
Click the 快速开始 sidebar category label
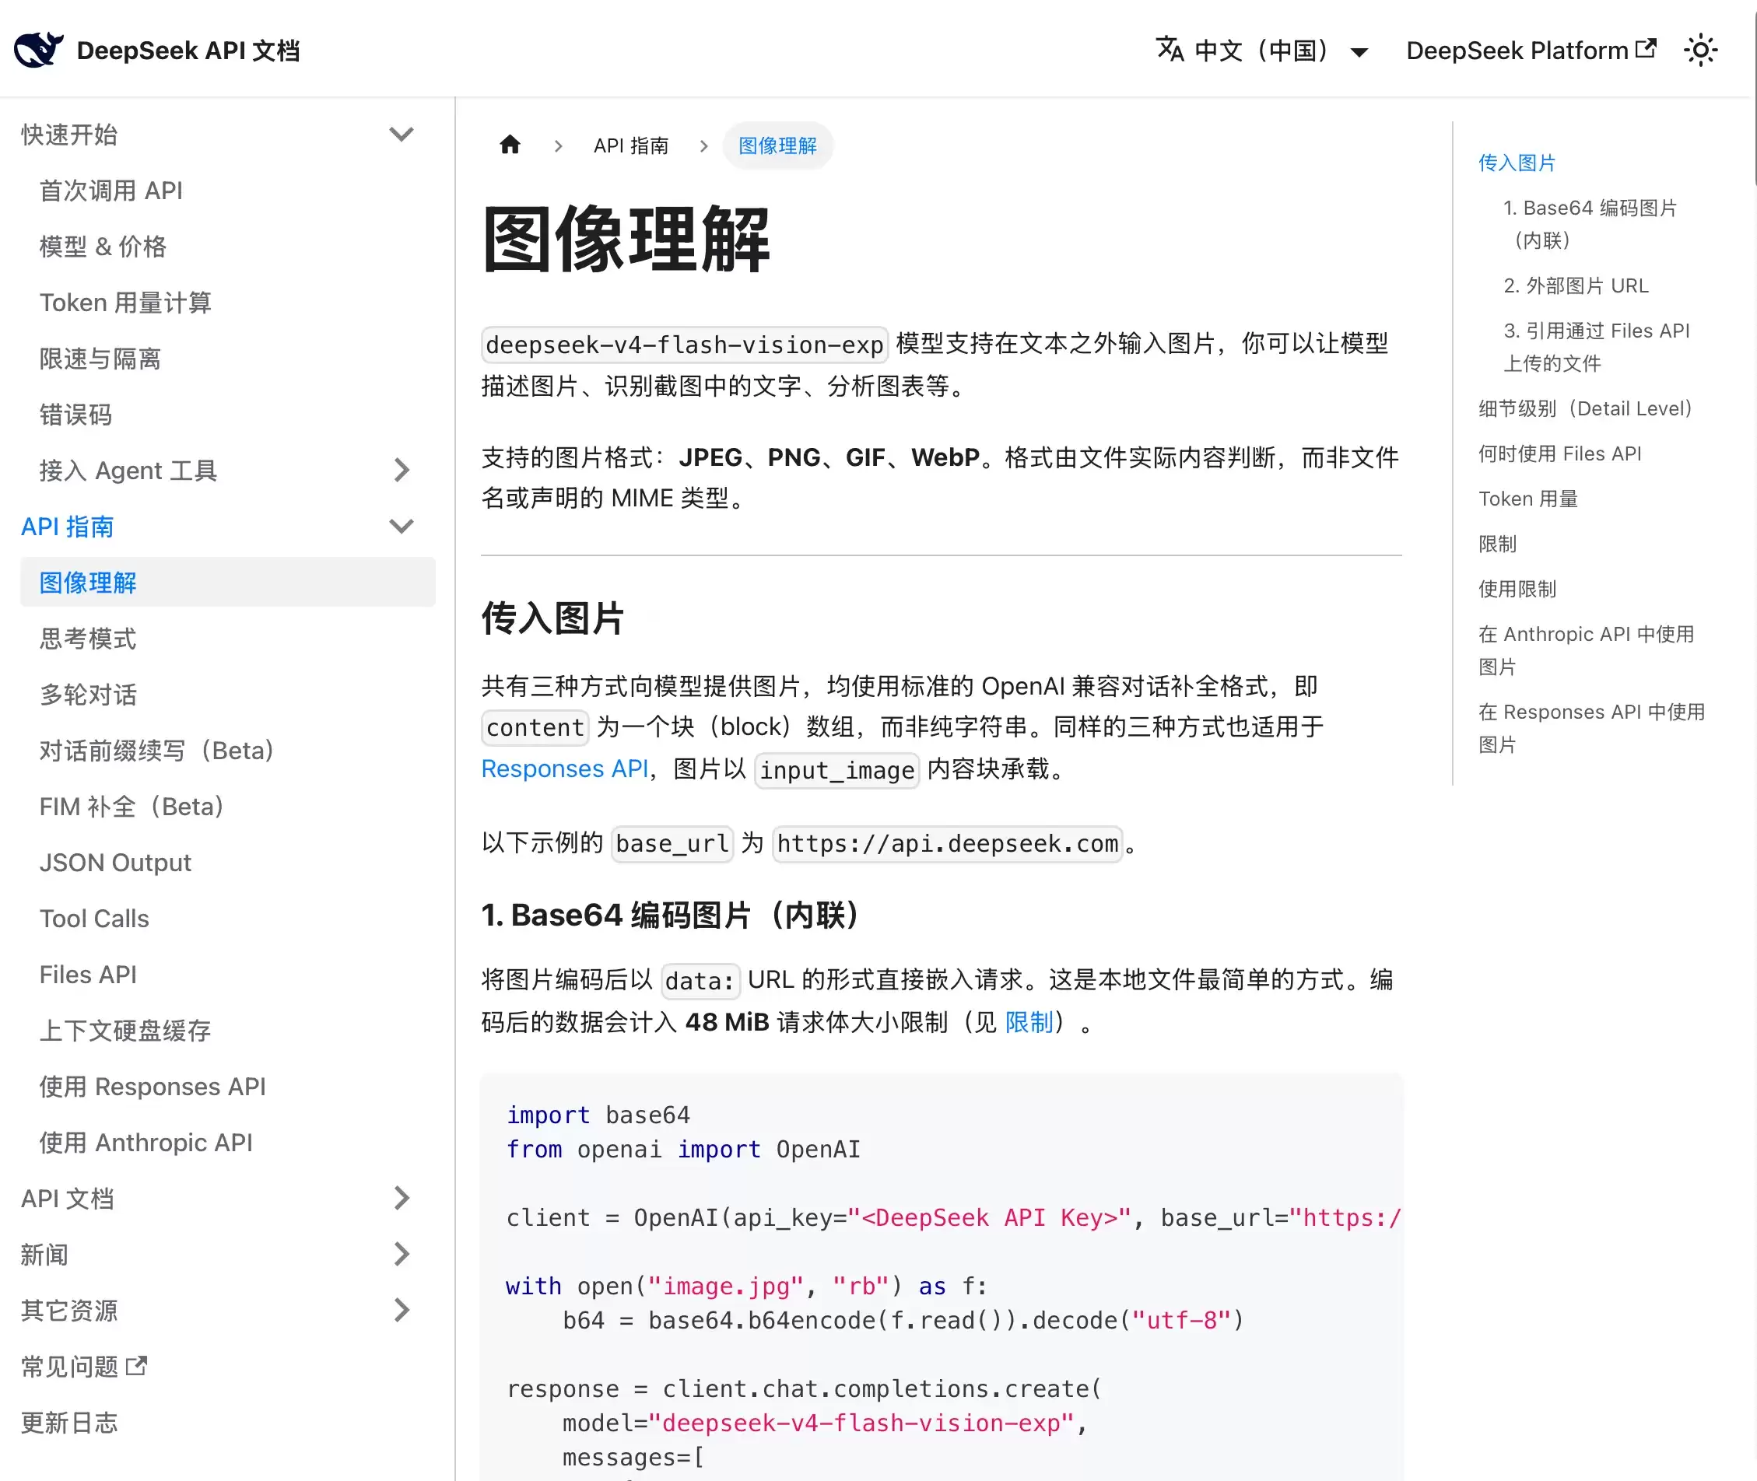pyautogui.click(x=69, y=135)
